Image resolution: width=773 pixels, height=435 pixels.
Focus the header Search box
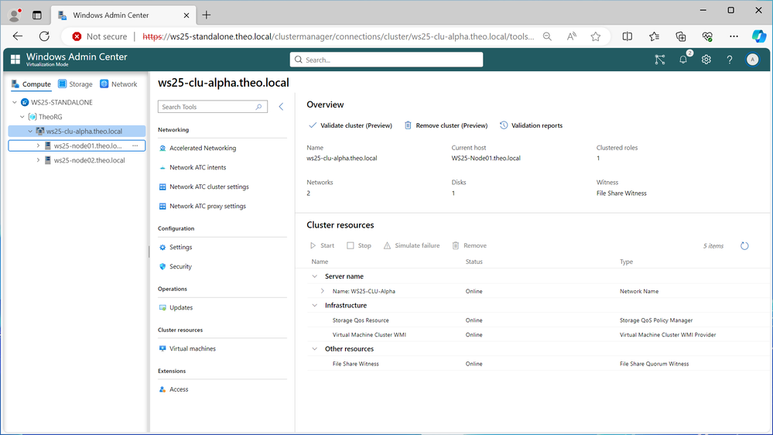[387, 60]
